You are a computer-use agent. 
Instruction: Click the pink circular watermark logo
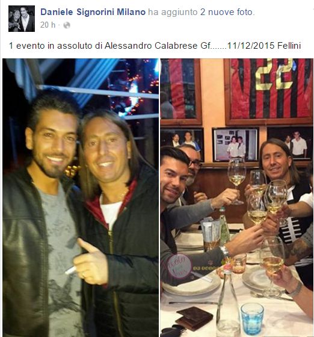(x=179, y=266)
